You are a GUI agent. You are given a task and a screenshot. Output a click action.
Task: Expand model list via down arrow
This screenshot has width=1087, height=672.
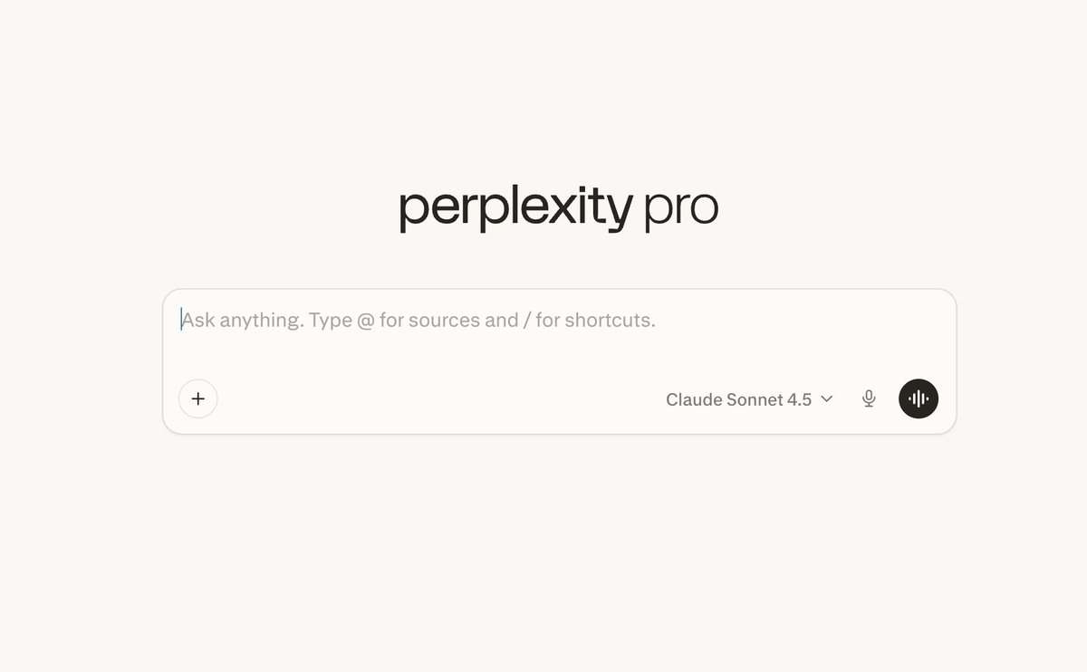point(826,398)
